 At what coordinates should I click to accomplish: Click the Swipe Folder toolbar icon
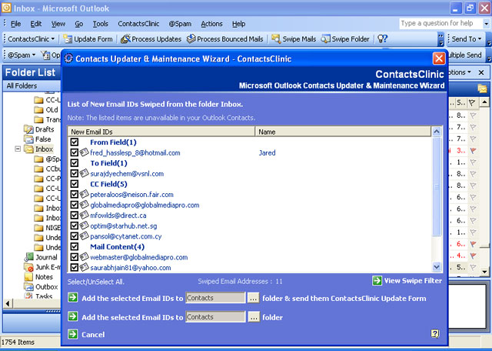click(x=326, y=39)
